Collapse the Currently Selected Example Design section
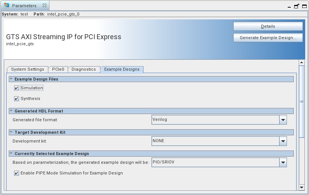The height and width of the screenshot is (195, 309). point(11,153)
